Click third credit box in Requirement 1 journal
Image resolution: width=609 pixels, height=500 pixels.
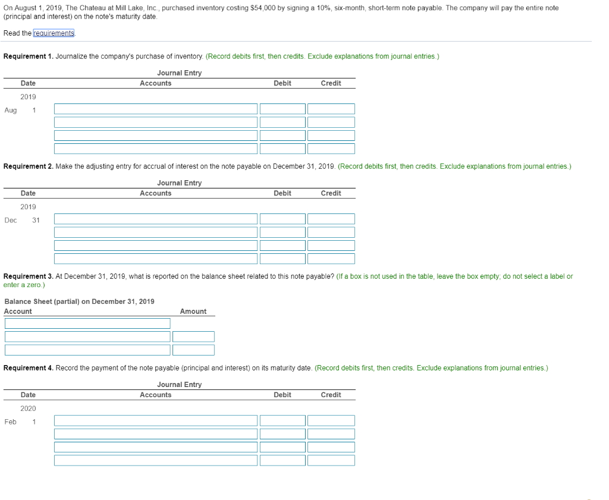pyautogui.click(x=331, y=136)
